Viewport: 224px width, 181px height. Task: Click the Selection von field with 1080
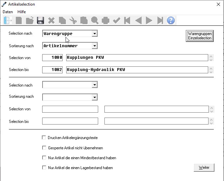coord(52,57)
